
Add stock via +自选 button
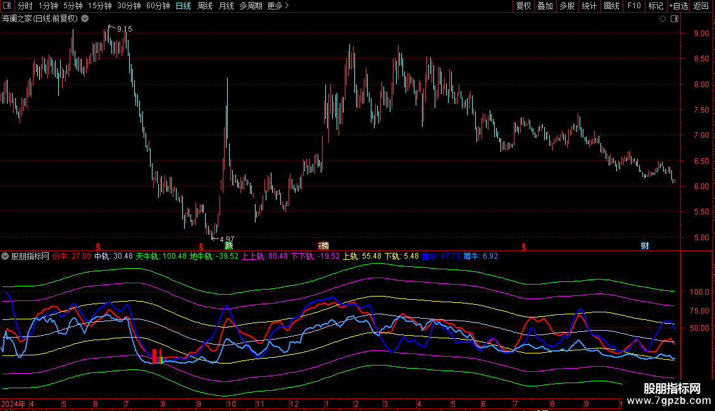(x=678, y=6)
